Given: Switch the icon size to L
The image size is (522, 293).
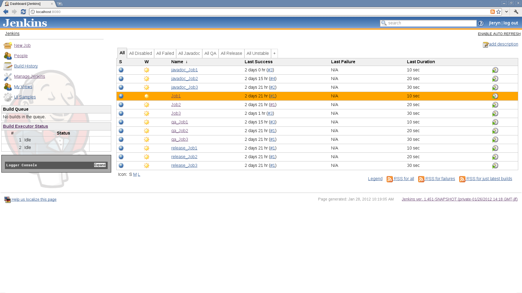Looking at the screenshot, I should [139, 174].
